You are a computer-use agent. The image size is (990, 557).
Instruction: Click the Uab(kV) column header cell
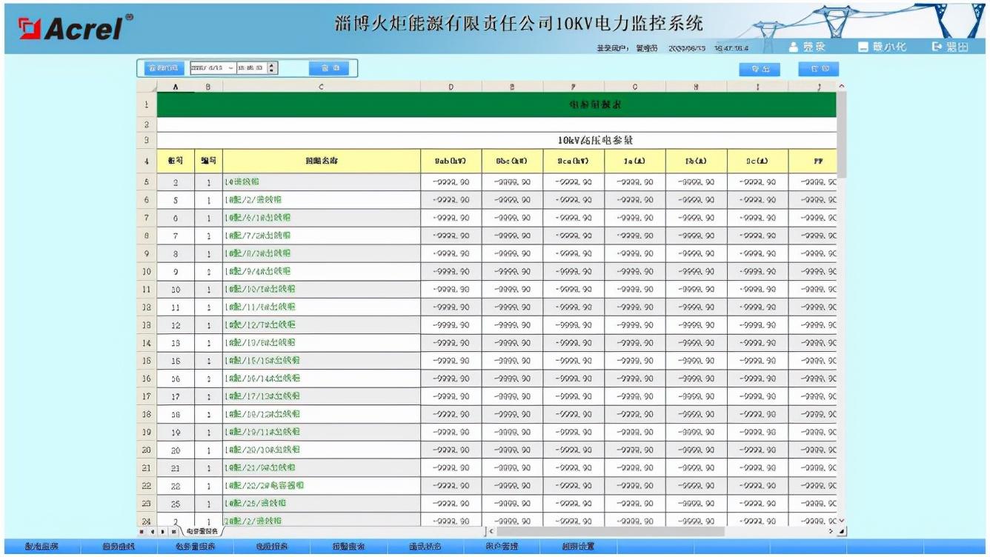(451, 160)
